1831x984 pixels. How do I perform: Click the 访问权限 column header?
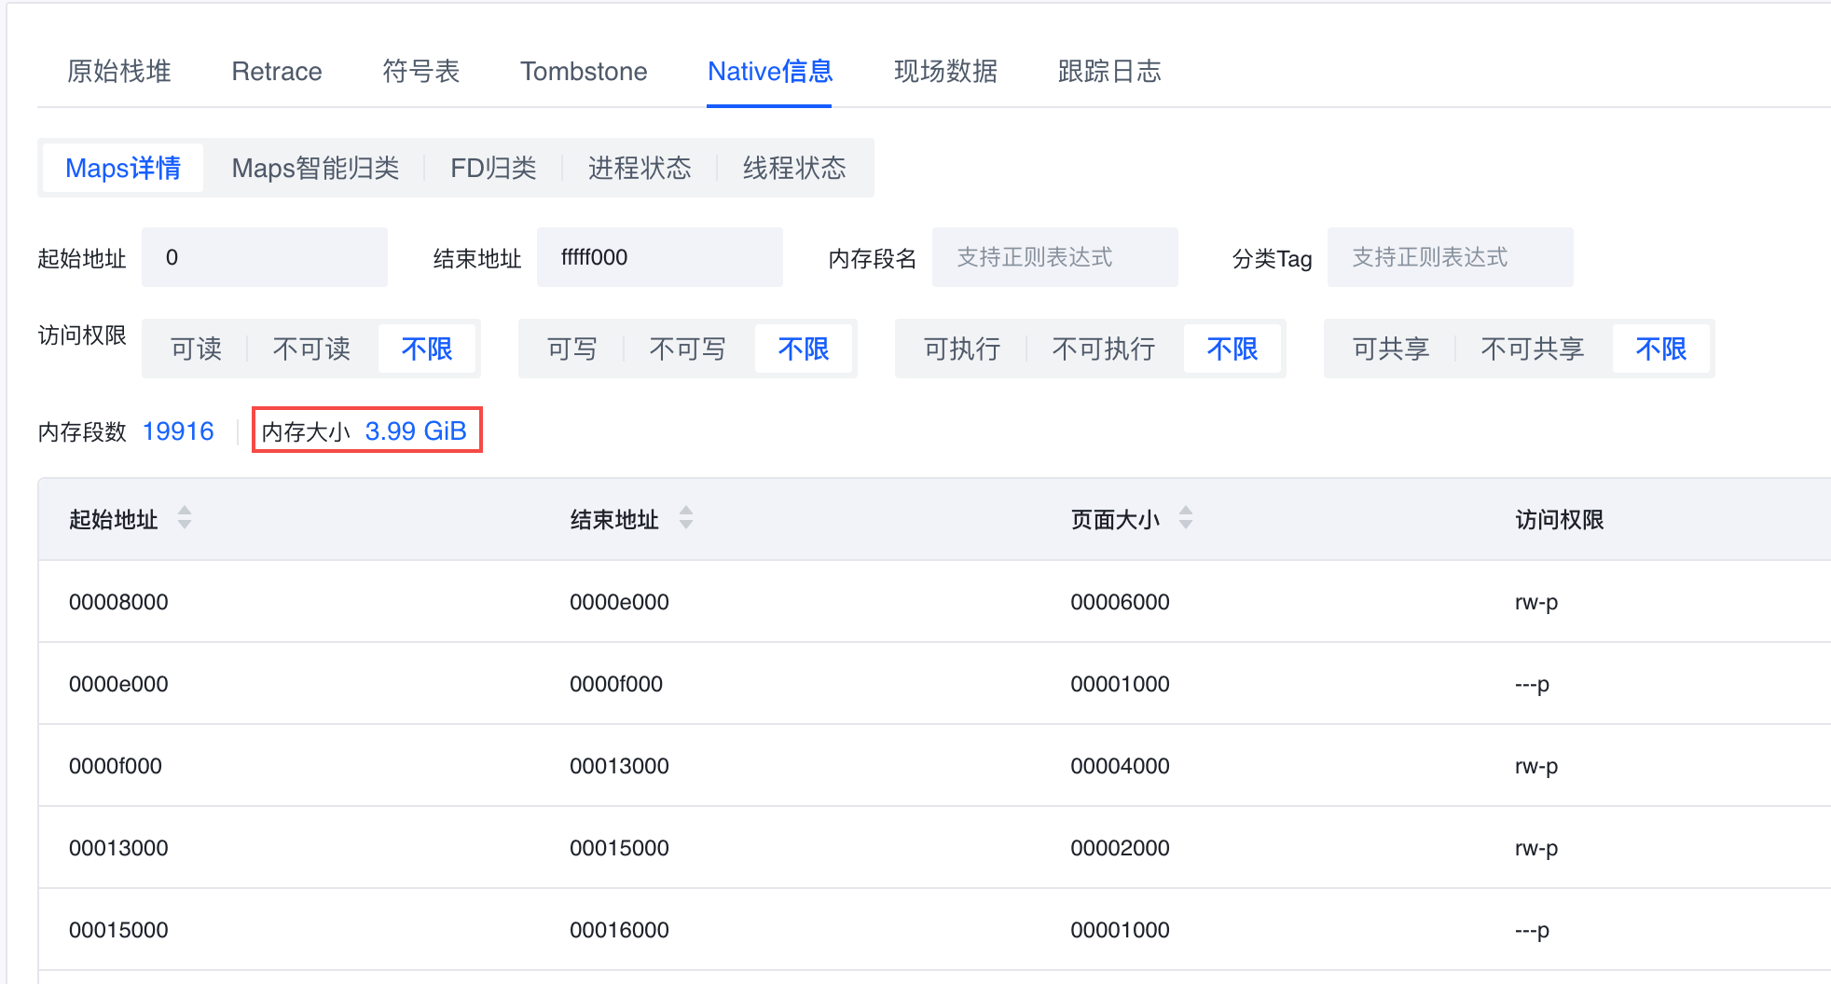click(x=1560, y=519)
